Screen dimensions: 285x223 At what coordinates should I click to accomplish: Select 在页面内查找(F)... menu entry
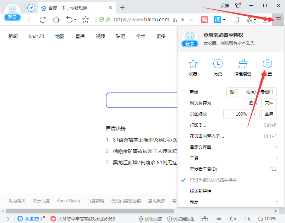coord(230,136)
